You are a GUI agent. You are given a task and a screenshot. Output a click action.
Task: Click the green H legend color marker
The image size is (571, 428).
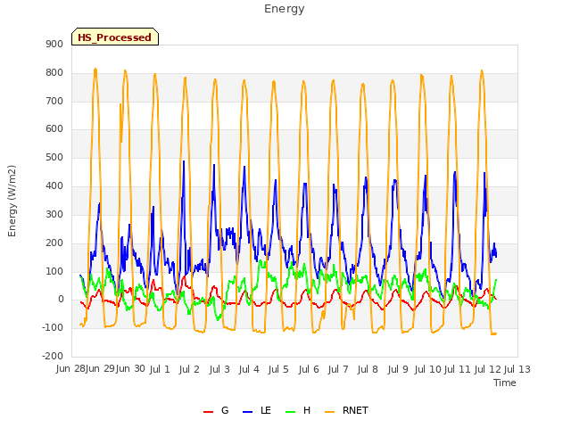(290, 412)
